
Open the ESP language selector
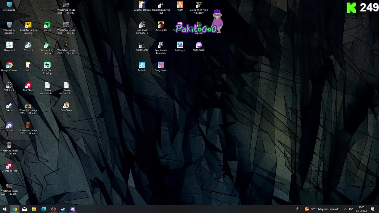351,209
